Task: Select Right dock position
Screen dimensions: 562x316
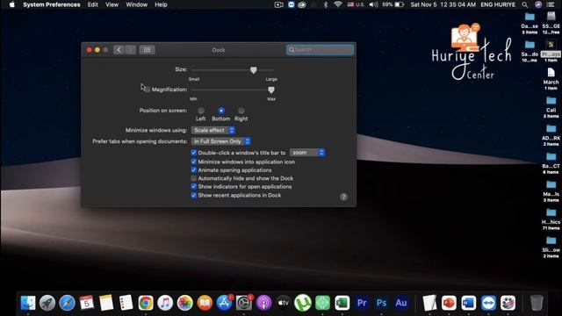Action: point(241,111)
